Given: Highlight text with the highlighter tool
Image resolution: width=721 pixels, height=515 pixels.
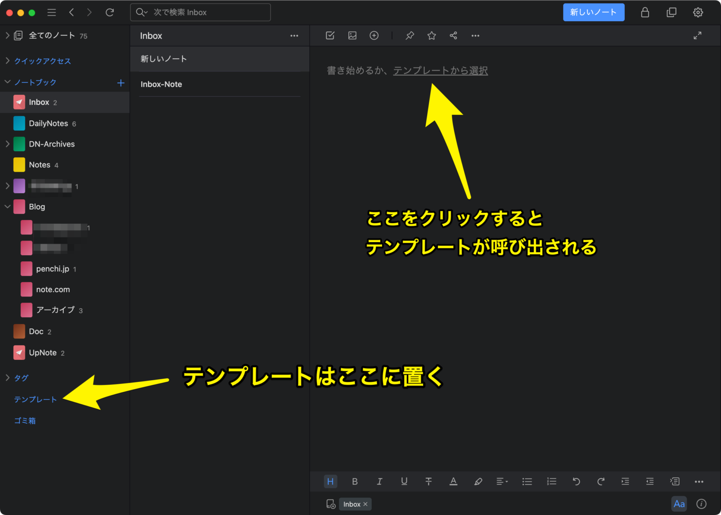Looking at the screenshot, I should 478,481.
